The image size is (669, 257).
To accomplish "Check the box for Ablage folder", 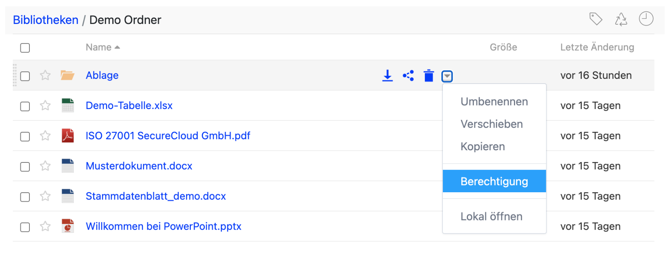I will [25, 76].
